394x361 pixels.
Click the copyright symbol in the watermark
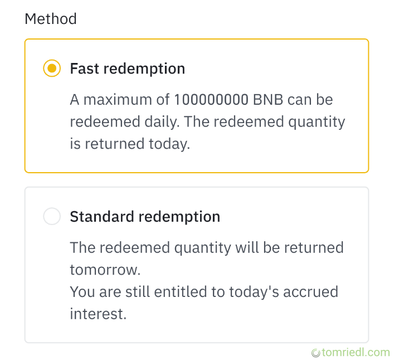[x=315, y=353]
